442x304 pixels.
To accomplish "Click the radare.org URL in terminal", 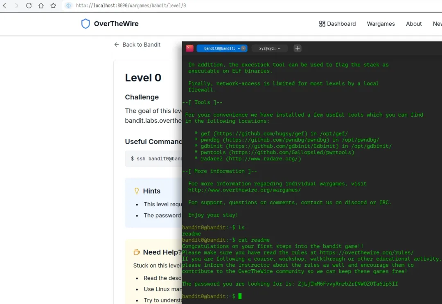I will pyautogui.click(x=263, y=159).
